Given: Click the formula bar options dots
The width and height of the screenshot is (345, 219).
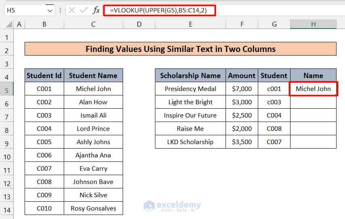Looking at the screenshot, I should [x=60, y=10].
